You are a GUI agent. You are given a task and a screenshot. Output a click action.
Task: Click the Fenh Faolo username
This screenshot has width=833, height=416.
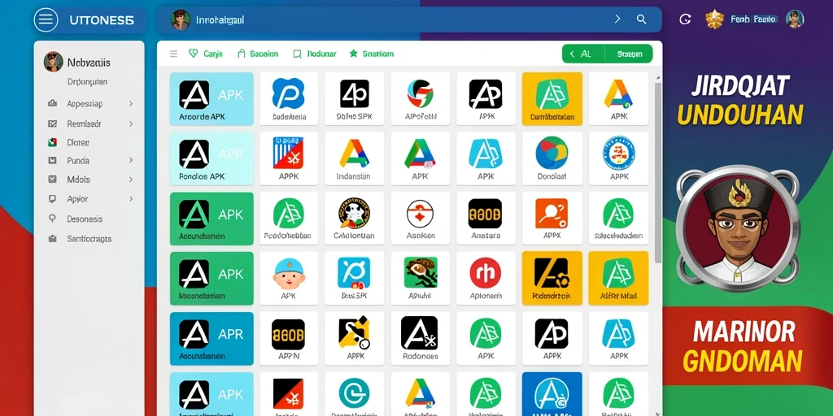coord(753,19)
